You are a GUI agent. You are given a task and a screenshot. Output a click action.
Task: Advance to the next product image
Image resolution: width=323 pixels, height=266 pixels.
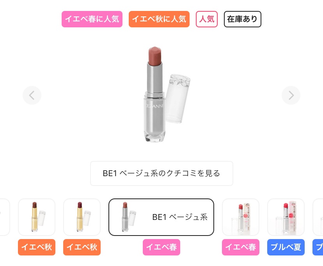[291, 95]
